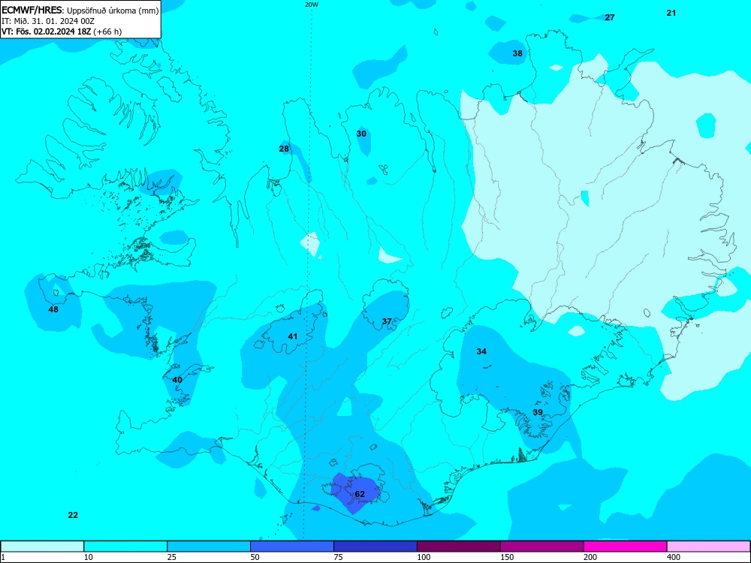Click the lightest 1–10 mm legend swatch
The width and height of the screenshot is (751, 563).
click(x=42, y=546)
